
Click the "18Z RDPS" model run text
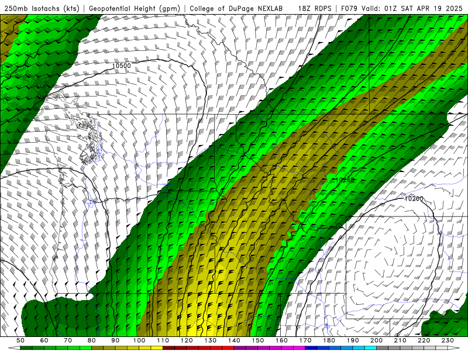315,8
